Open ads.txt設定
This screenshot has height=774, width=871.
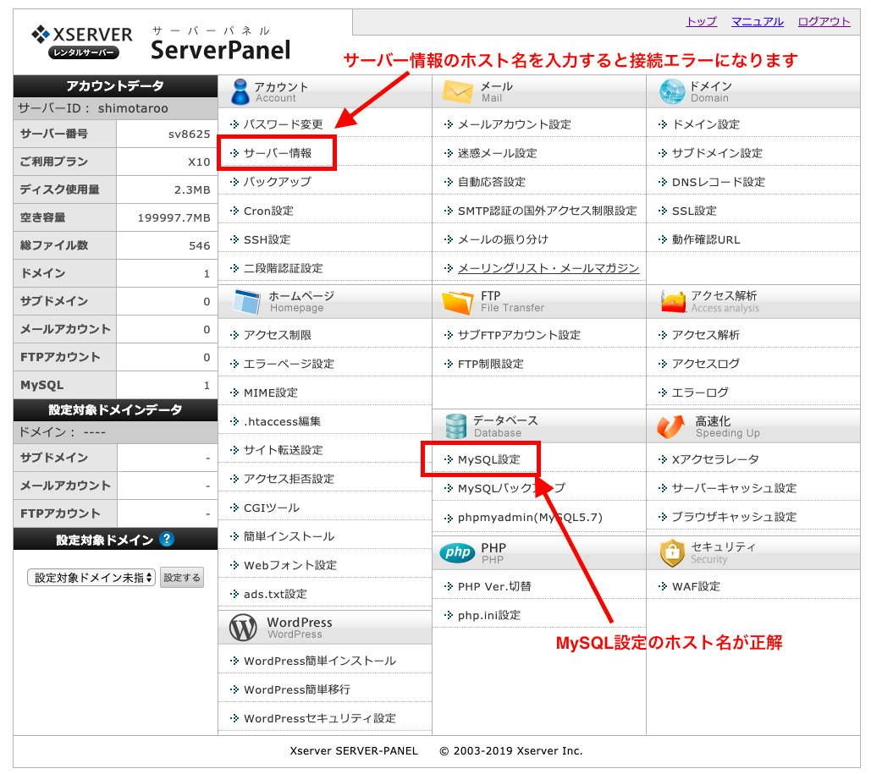coord(275,594)
